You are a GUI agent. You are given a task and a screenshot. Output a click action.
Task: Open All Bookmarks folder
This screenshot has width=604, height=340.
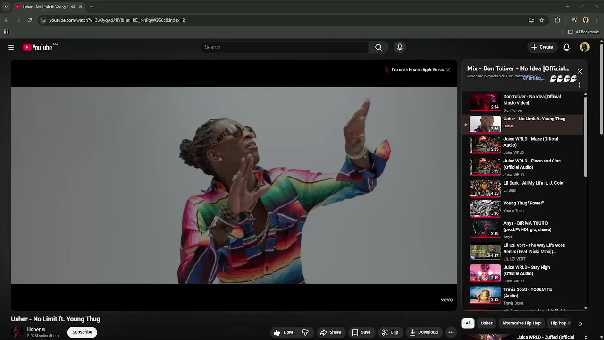coord(583,32)
